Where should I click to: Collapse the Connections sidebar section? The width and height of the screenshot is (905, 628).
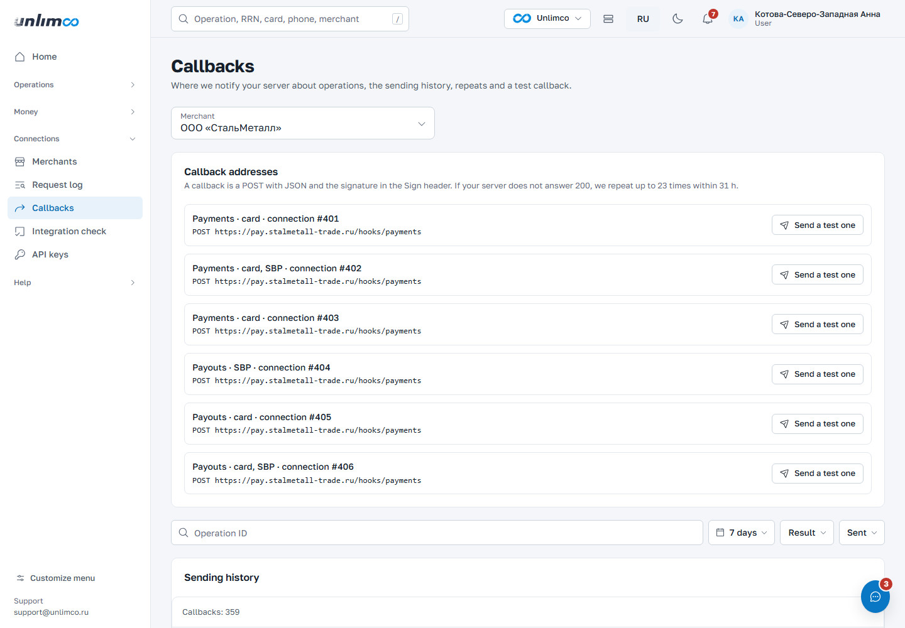(x=75, y=139)
